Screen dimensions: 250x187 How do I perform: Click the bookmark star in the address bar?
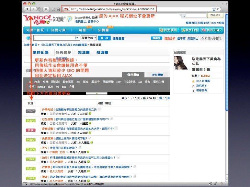(x=214, y=9)
